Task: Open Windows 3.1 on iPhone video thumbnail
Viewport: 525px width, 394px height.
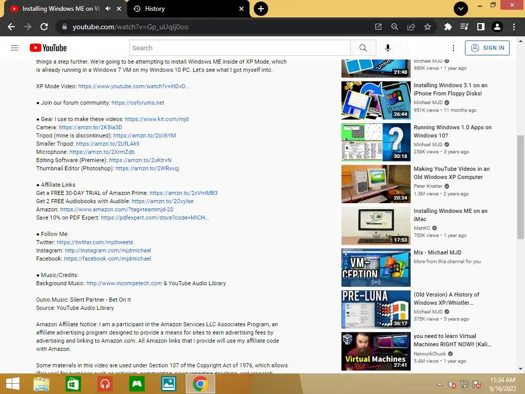Action: [376, 100]
